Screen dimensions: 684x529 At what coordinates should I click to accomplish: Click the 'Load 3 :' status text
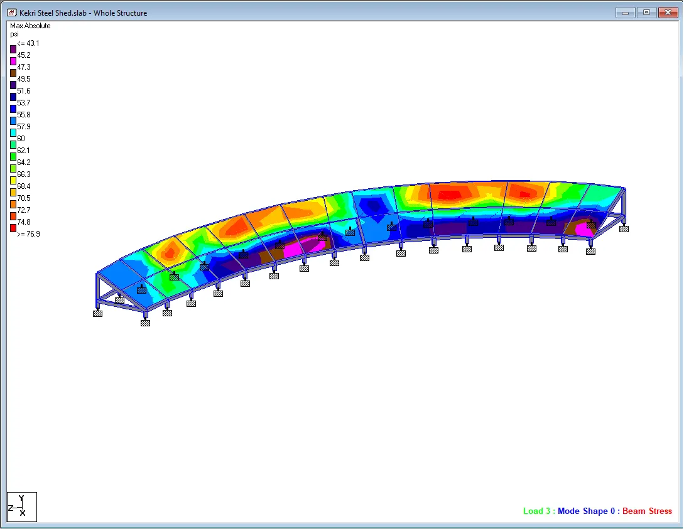tap(539, 511)
